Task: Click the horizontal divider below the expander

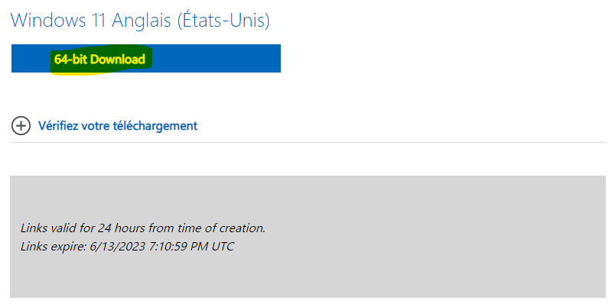Action: (308, 142)
